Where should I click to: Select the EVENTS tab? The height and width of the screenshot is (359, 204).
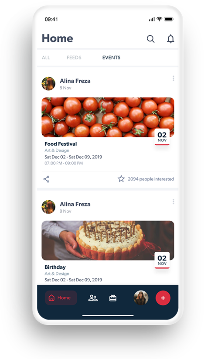[x=112, y=58]
